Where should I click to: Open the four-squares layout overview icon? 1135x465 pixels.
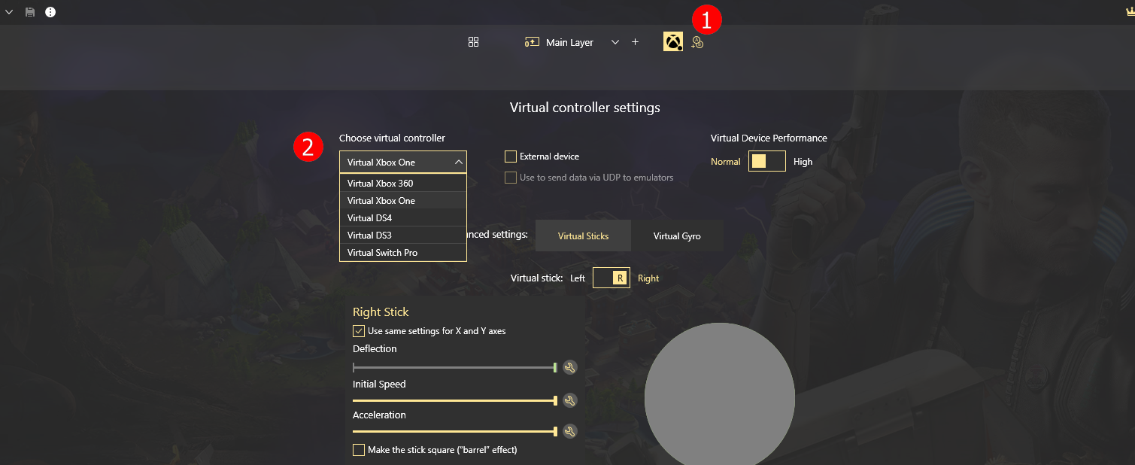(x=473, y=42)
